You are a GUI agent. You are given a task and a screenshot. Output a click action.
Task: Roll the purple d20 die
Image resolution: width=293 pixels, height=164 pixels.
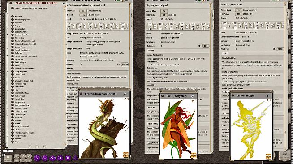[x=37, y=158]
